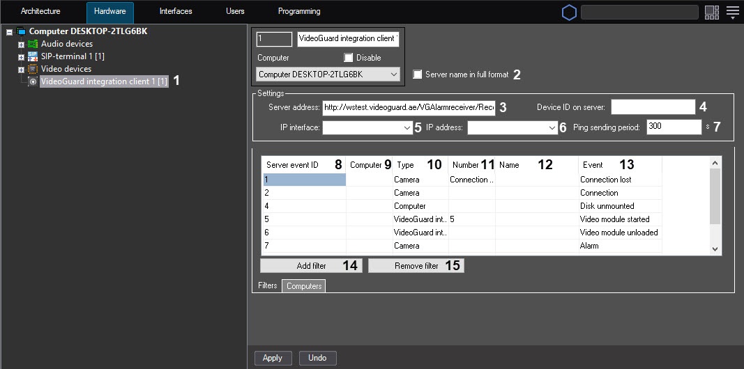Expand the Audio devices tree node
The height and width of the screenshot is (369, 744).
(x=21, y=45)
